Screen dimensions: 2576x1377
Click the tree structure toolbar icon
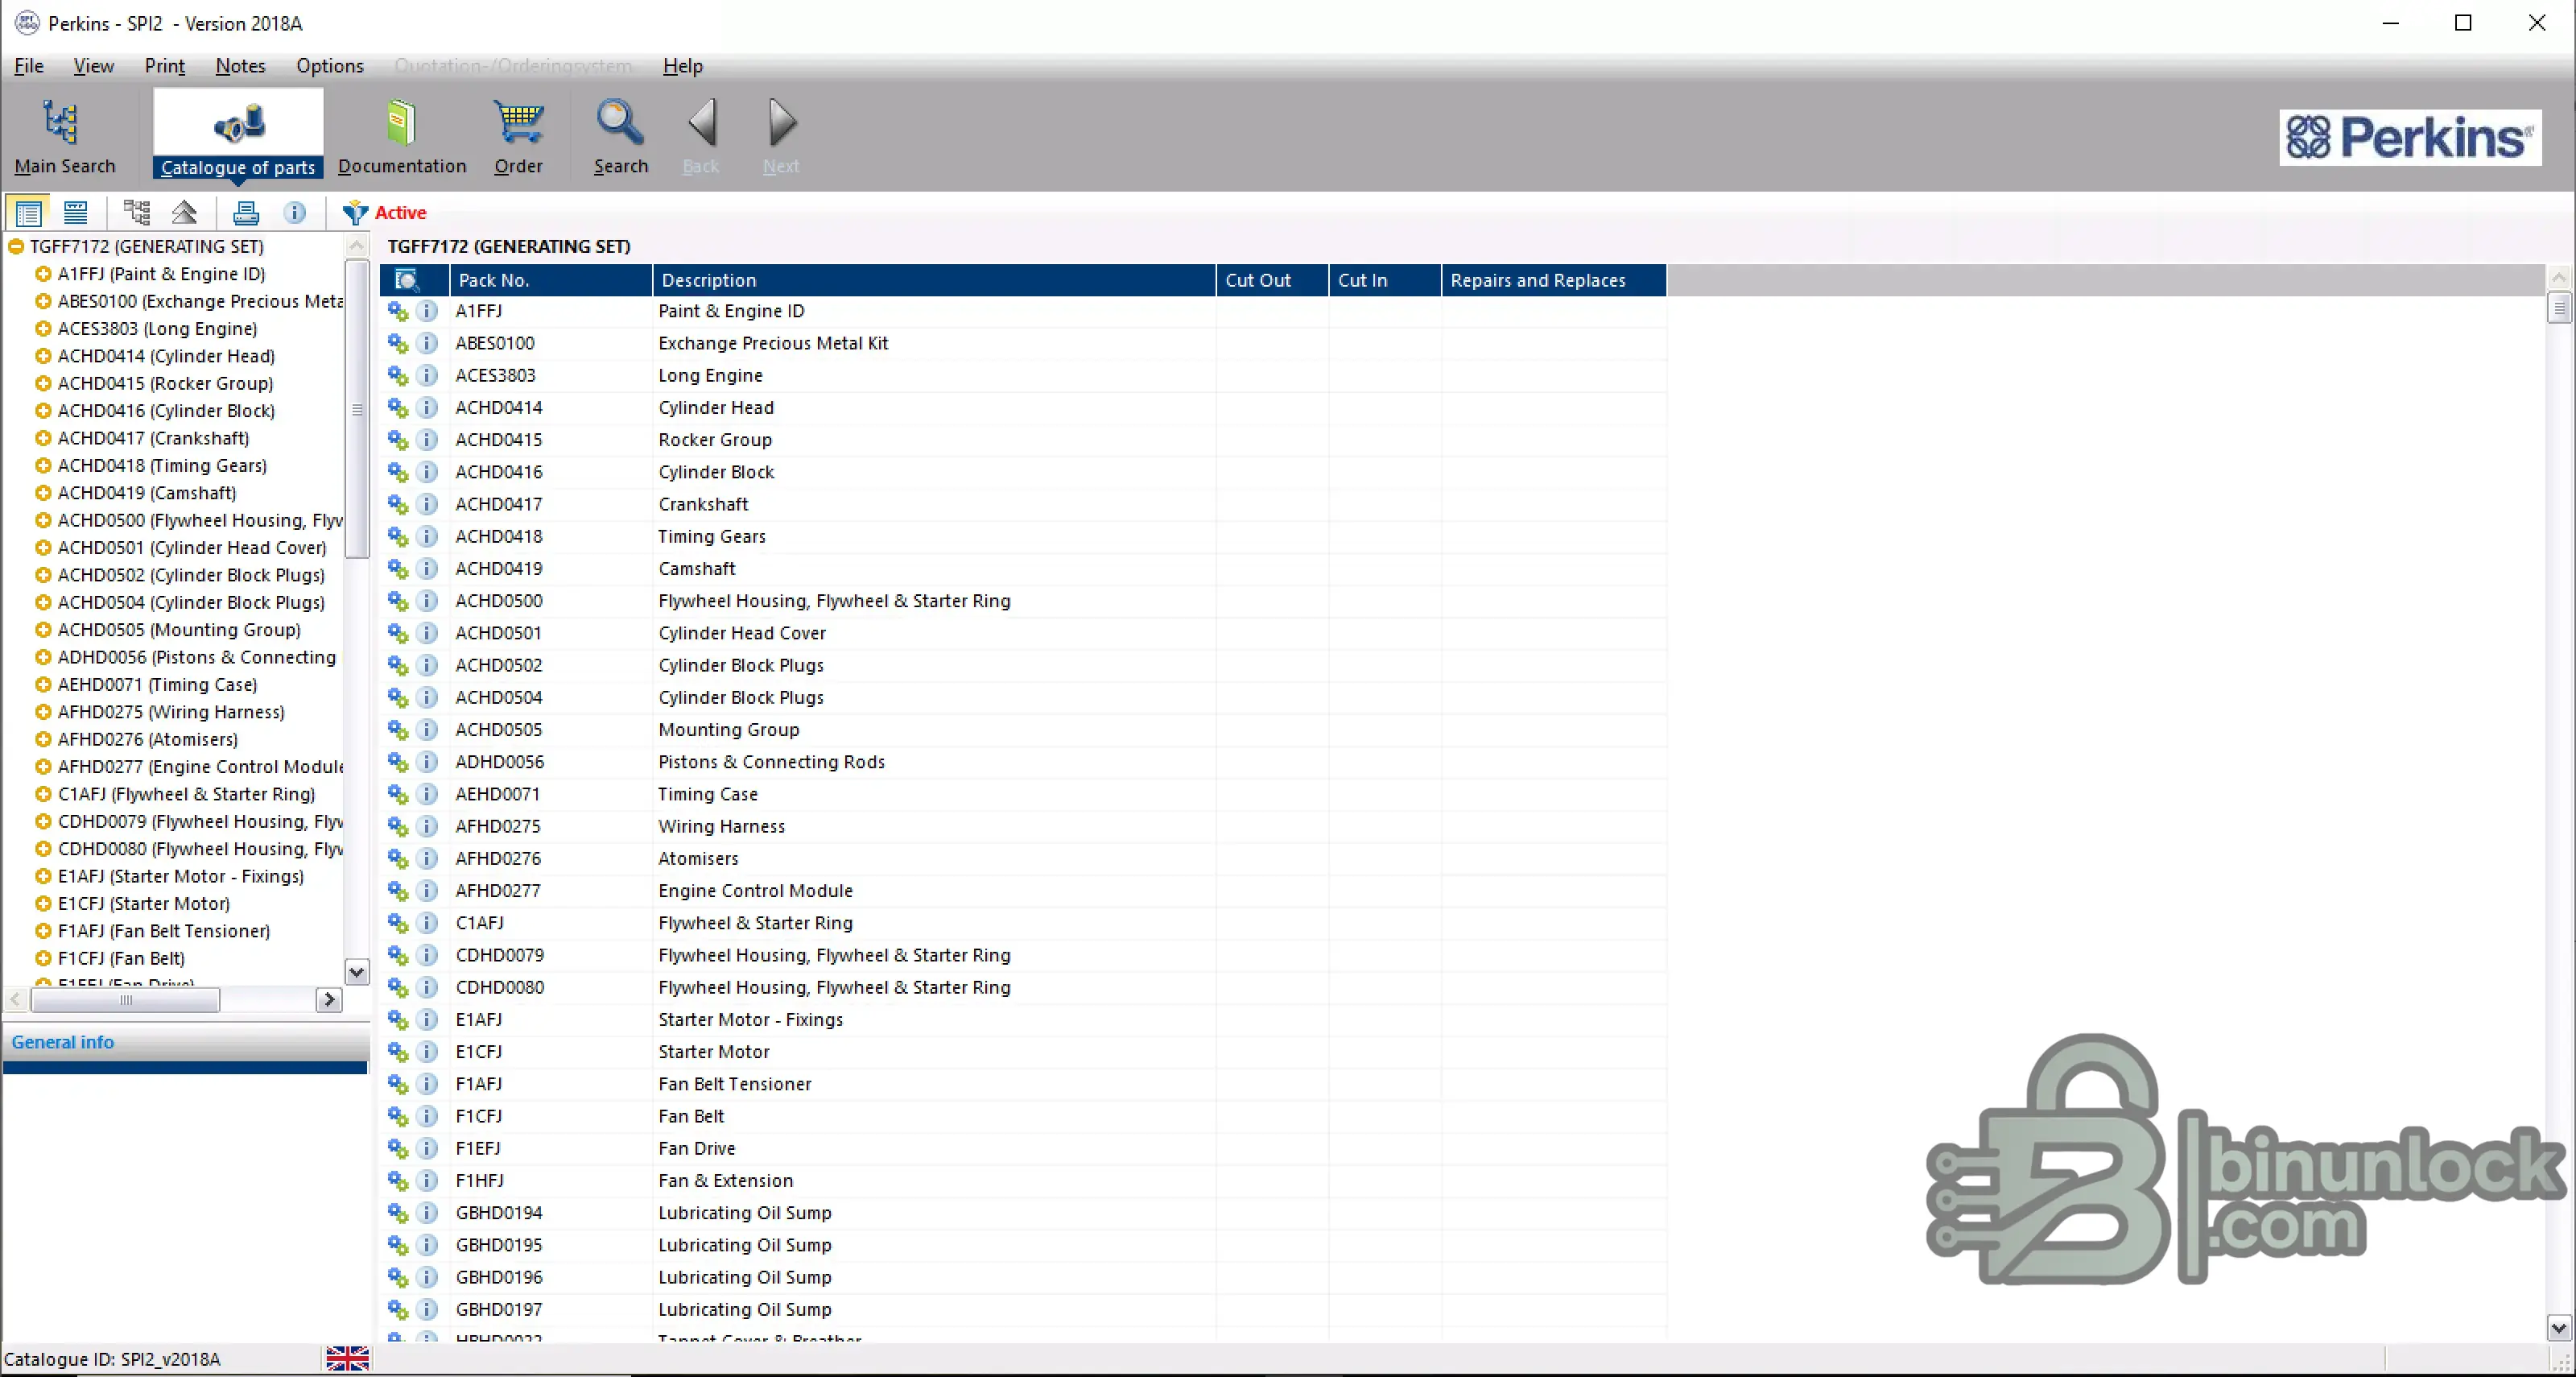coord(136,212)
